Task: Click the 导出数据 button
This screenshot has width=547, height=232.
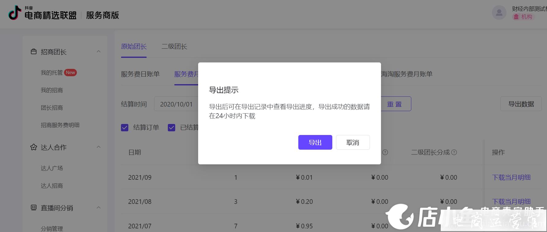Action: 521,104
